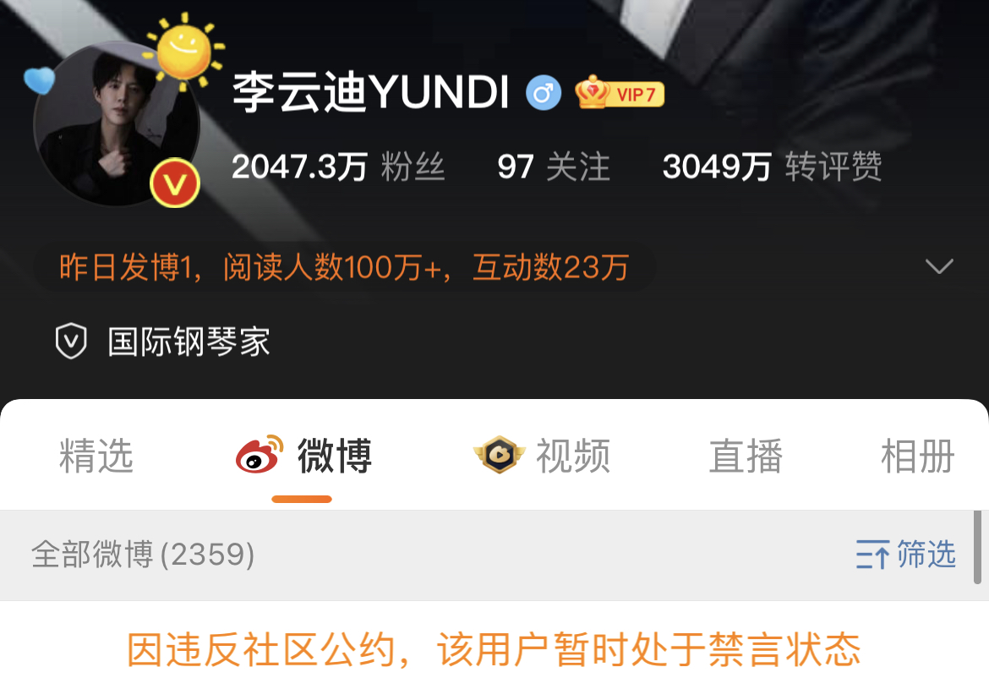
Task: Expand yesterday's post stats chevron
Action: click(x=938, y=266)
